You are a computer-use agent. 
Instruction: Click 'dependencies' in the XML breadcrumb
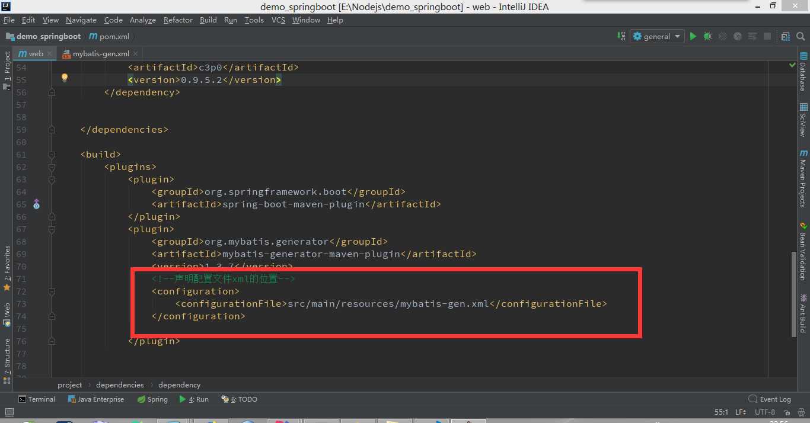pyautogui.click(x=120, y=384)
